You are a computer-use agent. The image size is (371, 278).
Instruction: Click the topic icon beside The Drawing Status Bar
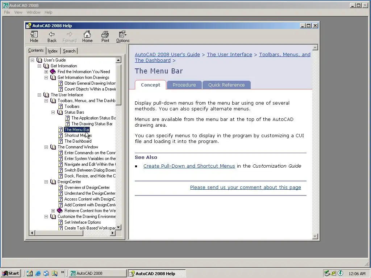coord(68,124)
